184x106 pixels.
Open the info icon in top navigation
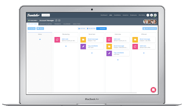pyautogui.click(x=152, y=15)
